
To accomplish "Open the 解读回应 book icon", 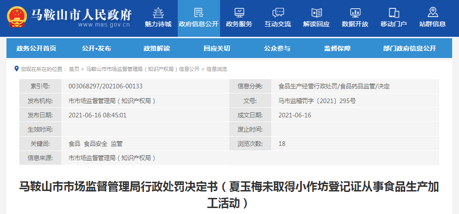I will tap(316, 12).
